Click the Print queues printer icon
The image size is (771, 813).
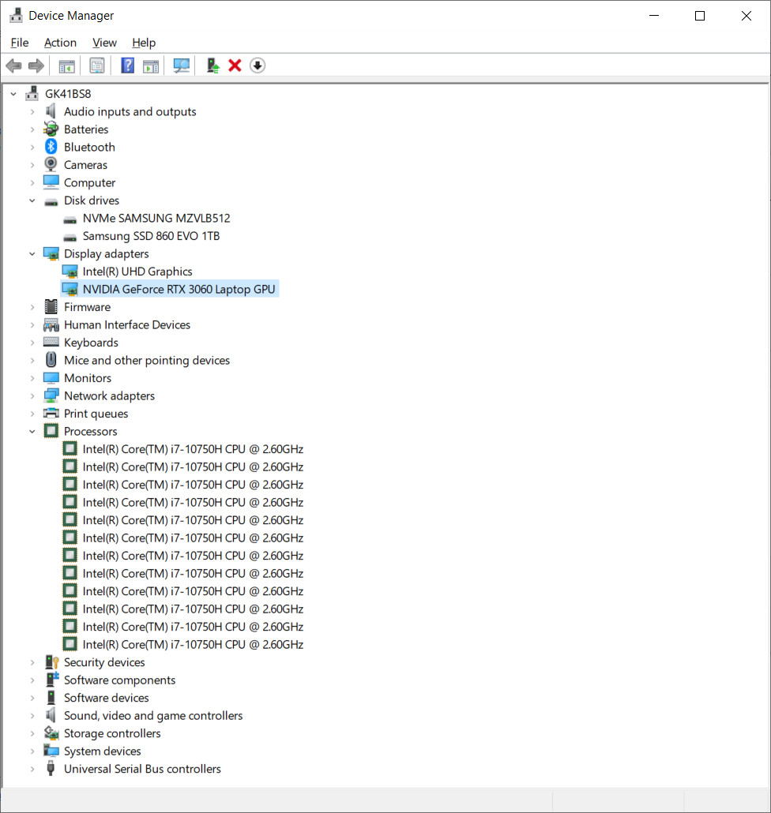51,414
